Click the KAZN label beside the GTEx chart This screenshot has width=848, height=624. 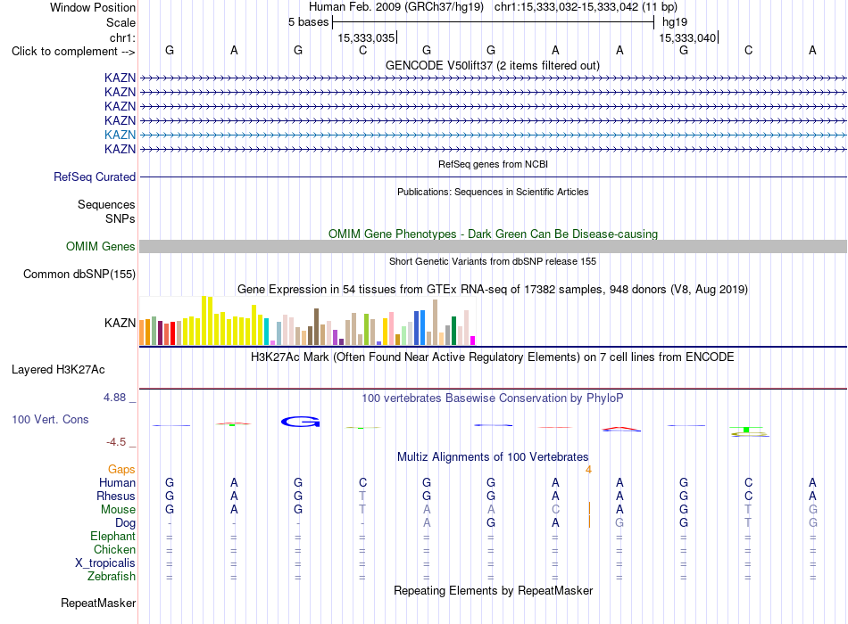[x=120, y=323]
